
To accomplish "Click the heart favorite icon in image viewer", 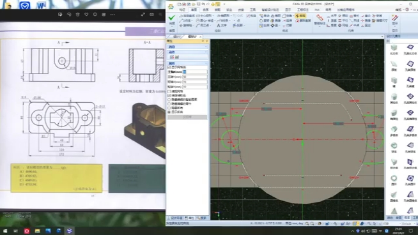I will 86,15.
